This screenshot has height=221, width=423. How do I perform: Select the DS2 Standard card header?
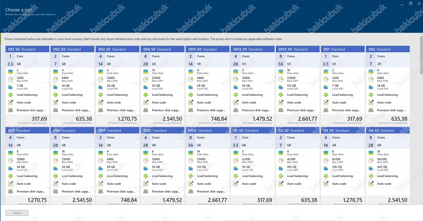click(388, 49)
